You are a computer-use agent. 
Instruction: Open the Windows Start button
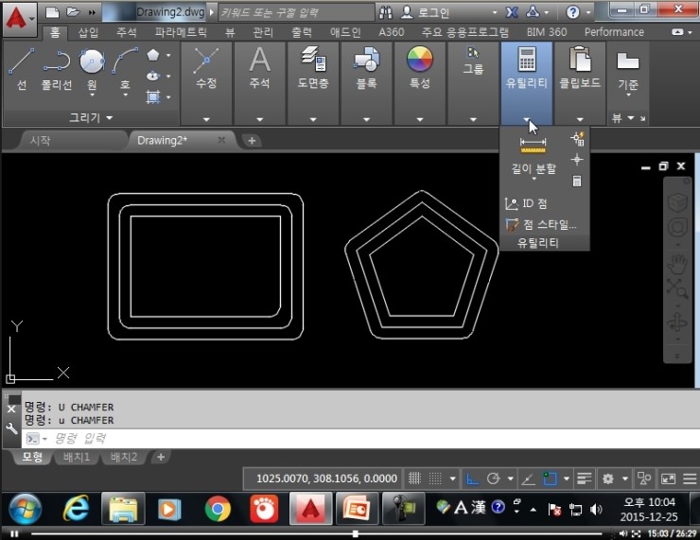coord(25,509)
